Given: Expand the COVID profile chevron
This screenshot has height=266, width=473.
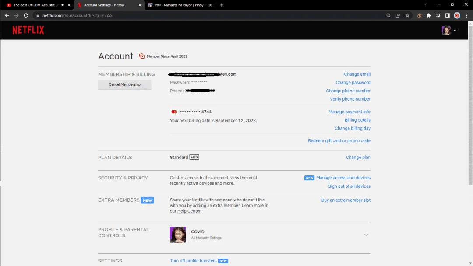Looking at the screenshot, I should click(366, 234).
